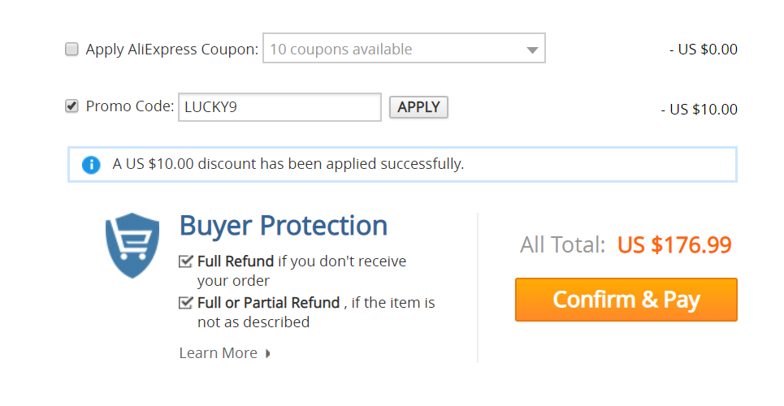Focus the promo code field containing LUCKY9
Image resolution: width=784 pixels, height=406 pixels.
[x=280, y=107]
